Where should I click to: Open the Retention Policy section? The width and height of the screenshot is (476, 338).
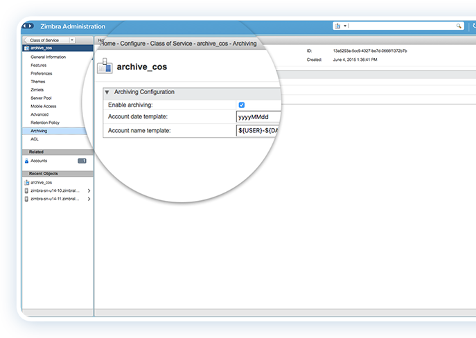(x=45, y=123)
